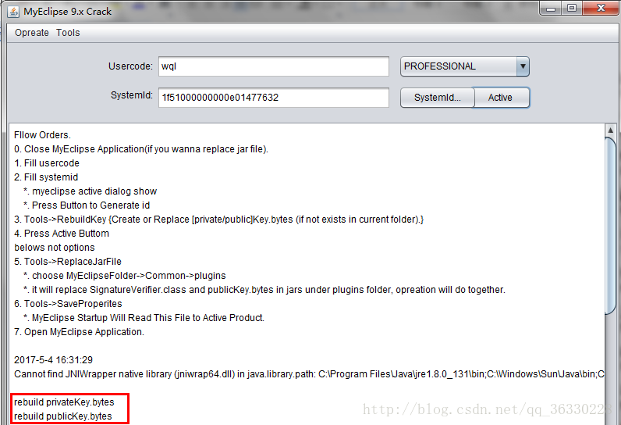Click the '1. Fill usercode' line
This screenshot has height=425, width=621.
click(47, 163)
